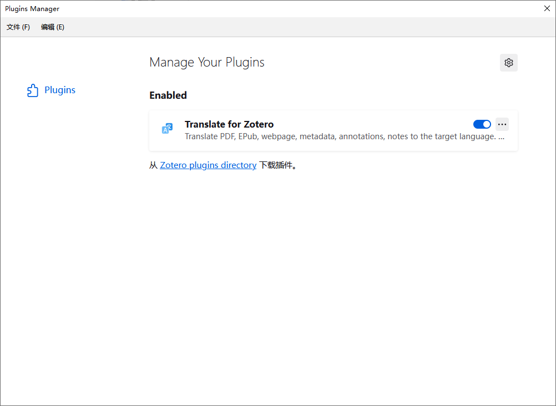Click the Translate for Zotero plugin icon
556x406 pixels.
168,128
